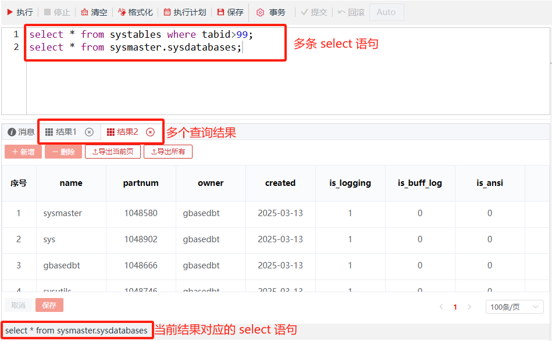Open the 100条/页 page size dropdown
This screenshot has height=341, width=552.
514,307
